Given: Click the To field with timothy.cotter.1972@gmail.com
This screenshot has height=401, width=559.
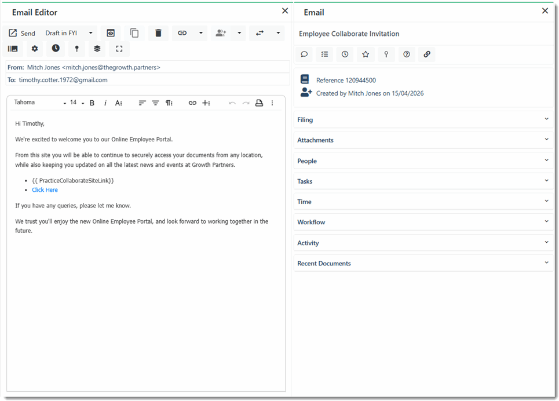Looking at the screenshot, I should (x=148, y=80).
